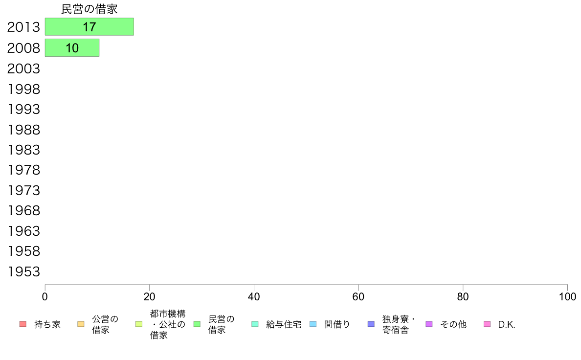
Task: Click the 2003 year label
Action: click(23, 68)
